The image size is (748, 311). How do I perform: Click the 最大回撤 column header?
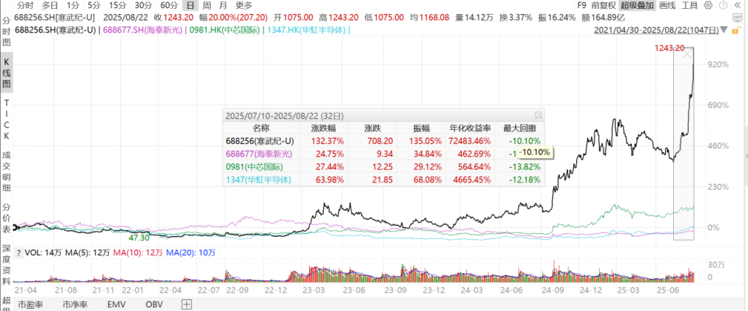click(519, 128)
